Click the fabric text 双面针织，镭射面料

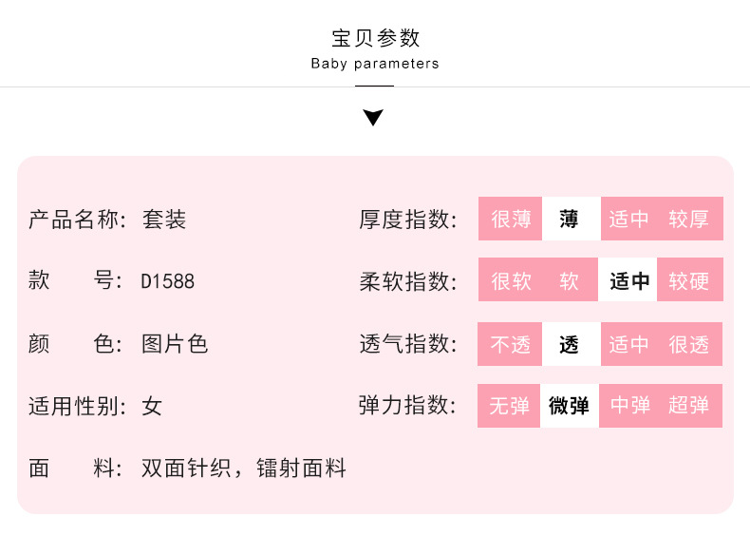tap(244, 469)
